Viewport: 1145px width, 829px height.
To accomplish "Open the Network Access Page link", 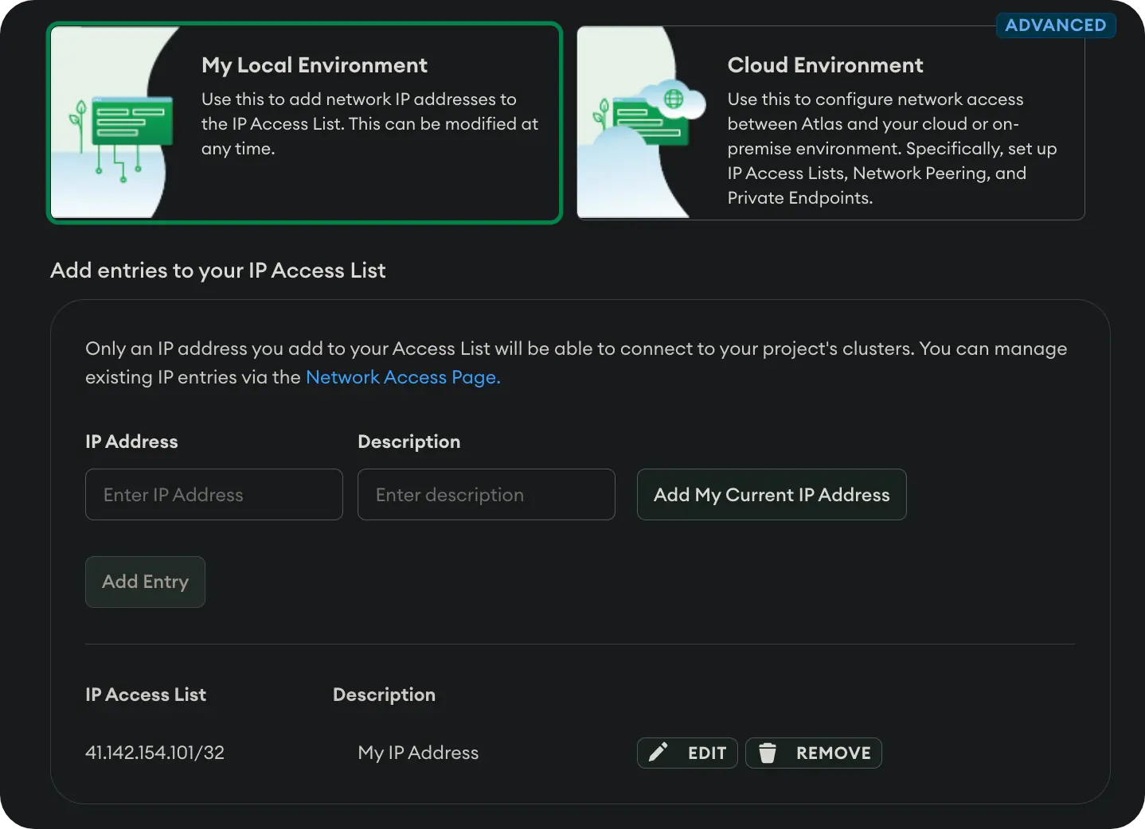I will coord(403,377).
